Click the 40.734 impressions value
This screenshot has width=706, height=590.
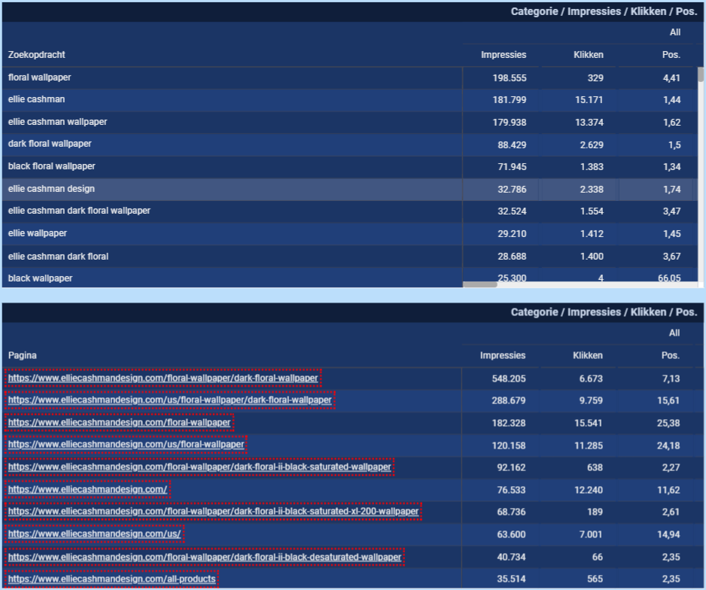click(x=511, y=557)
